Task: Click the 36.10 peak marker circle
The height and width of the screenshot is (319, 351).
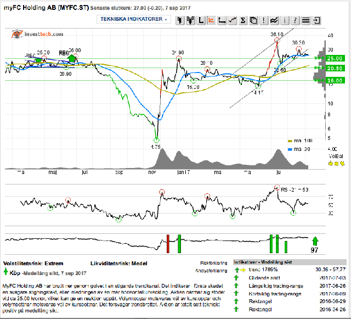Action: [277, 40]
